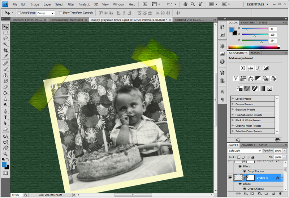Add a Color Balance adjustment via scales icon
This screenshot has height=198, width=289.
pos(250,78)
